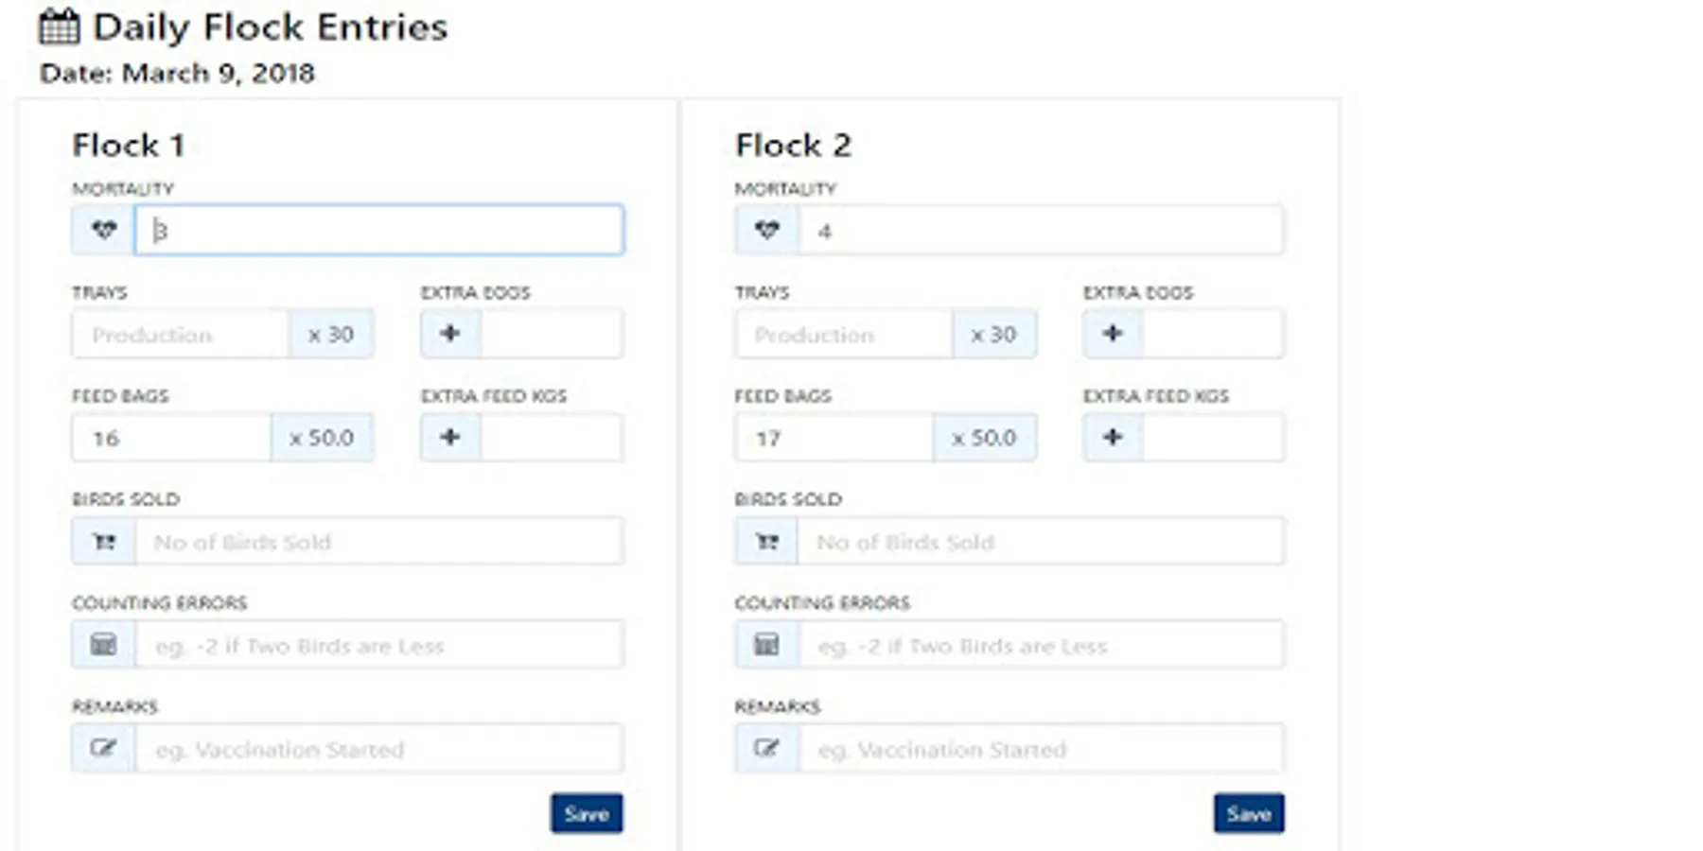Save the Flock 1 entries
Screen dimensions: 1703x851
587,813
